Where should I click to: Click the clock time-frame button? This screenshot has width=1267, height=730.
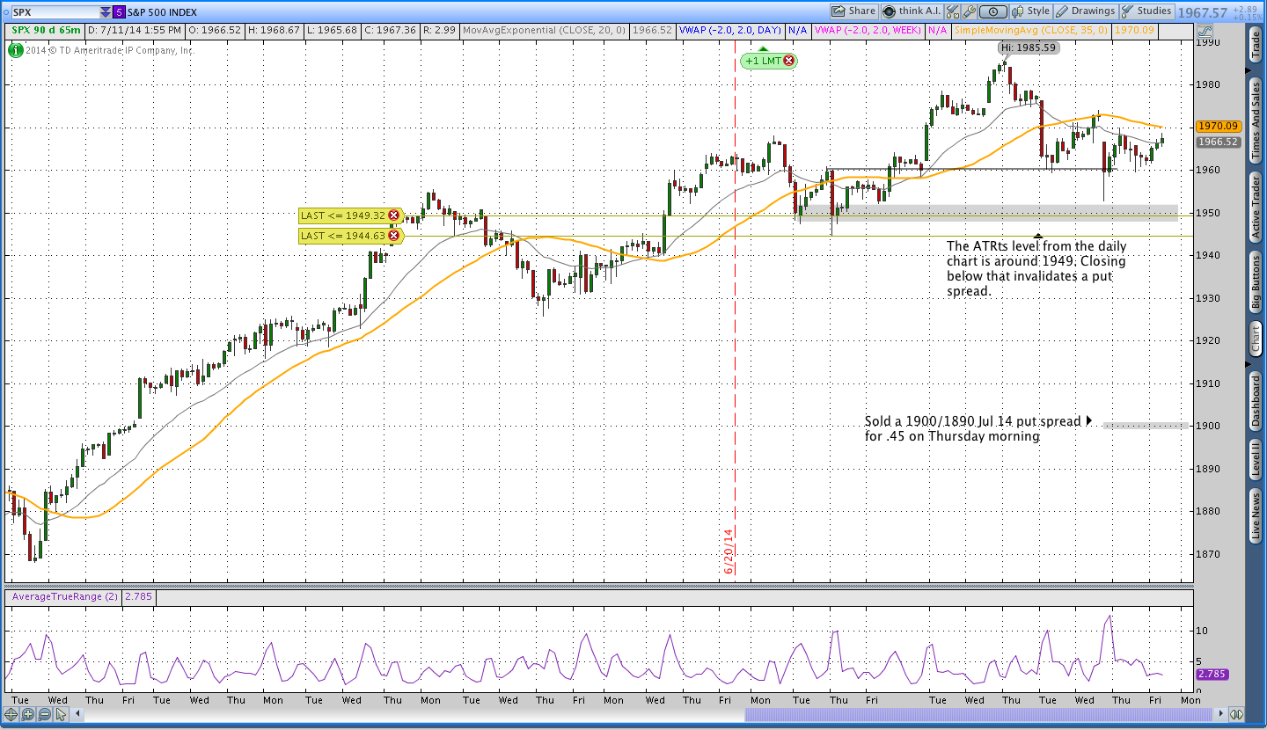click(993, 11)
